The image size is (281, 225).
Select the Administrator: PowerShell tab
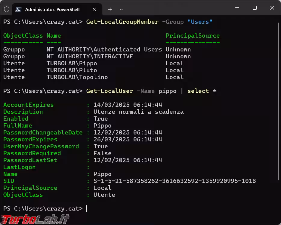[x=52, y=9]
